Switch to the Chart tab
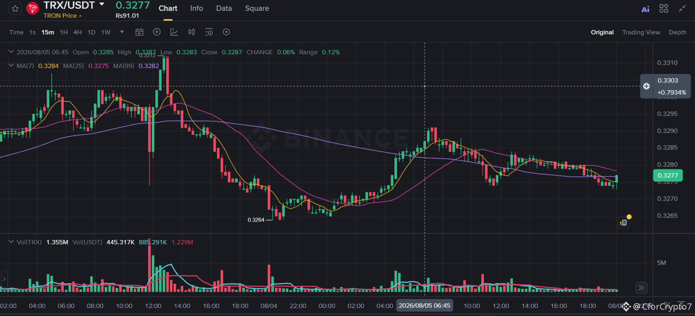 click(x=168, y=8)
